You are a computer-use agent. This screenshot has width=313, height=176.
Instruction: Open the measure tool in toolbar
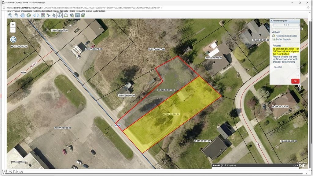pos(66,15)
